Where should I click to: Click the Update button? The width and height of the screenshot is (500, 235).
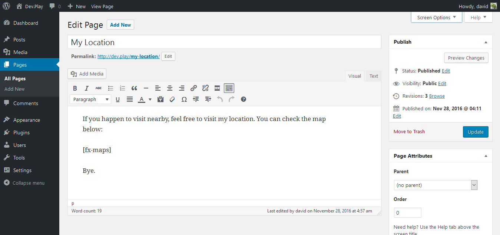pyautogui.click(x=476, y=132)
